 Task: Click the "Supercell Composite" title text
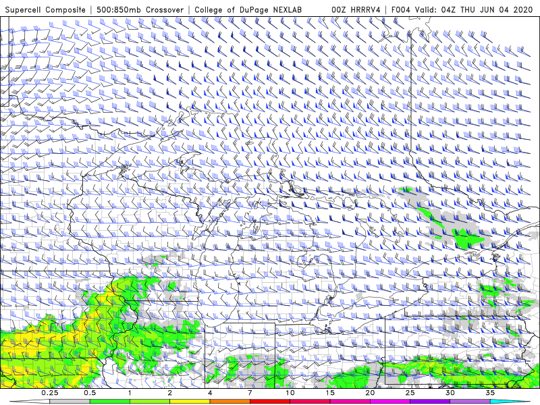(x=45, y=9)
